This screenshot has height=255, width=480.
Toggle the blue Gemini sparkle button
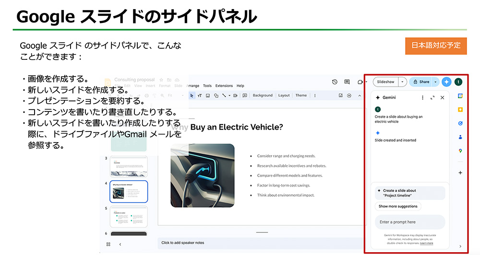446,82
